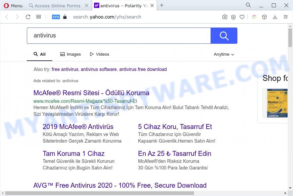Click the tab search magnifier icon

(x=248, y=5)
